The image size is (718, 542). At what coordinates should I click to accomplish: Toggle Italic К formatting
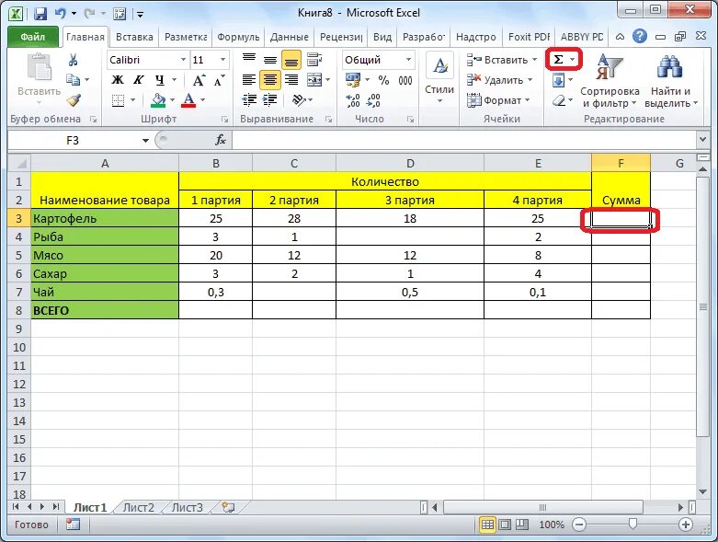138,80
